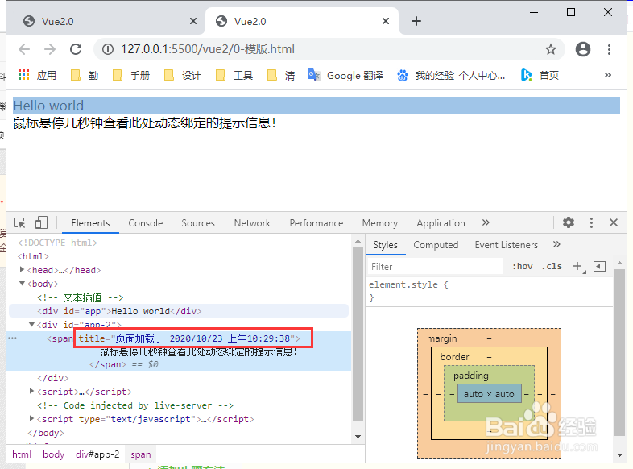Screen dimensions: 633x469
Task: Open 我的经验_个人中心 bookmark
Action: [x=451, y=75]
